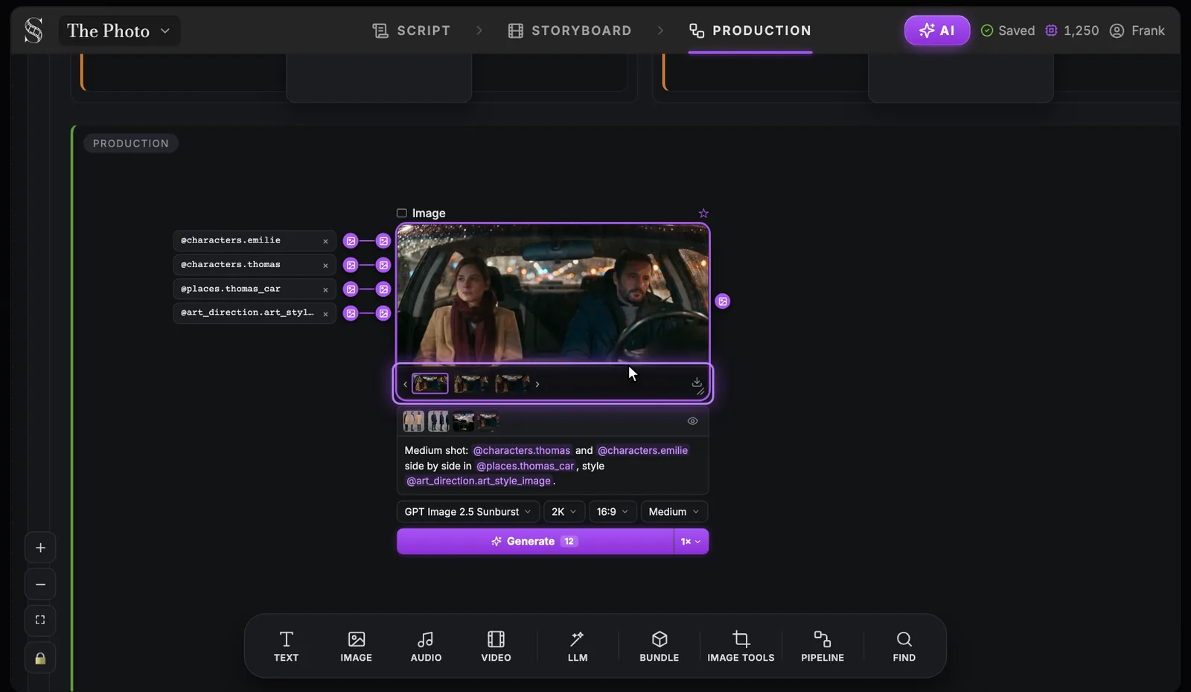Open the project title dropdown
Viewport: 1191px width, 692px height.
119,31
